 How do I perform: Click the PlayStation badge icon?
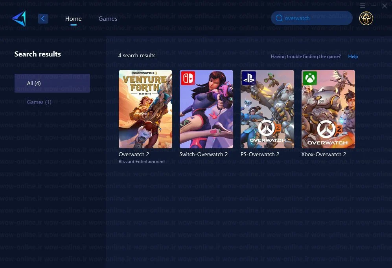249,78
